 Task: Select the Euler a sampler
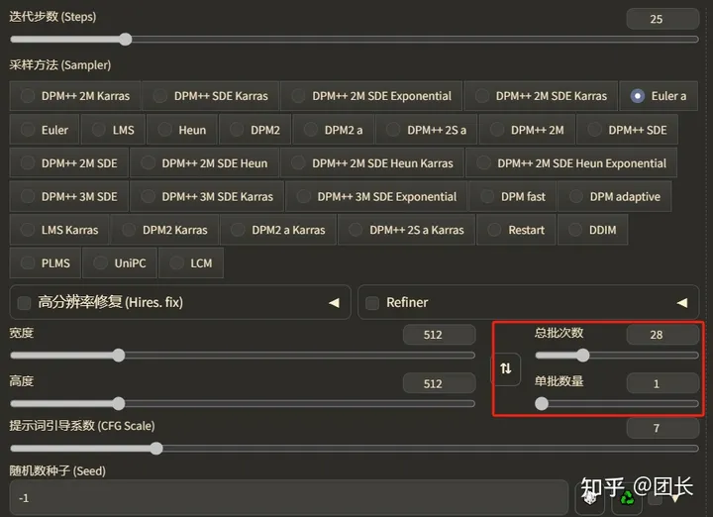pos(659,96)
